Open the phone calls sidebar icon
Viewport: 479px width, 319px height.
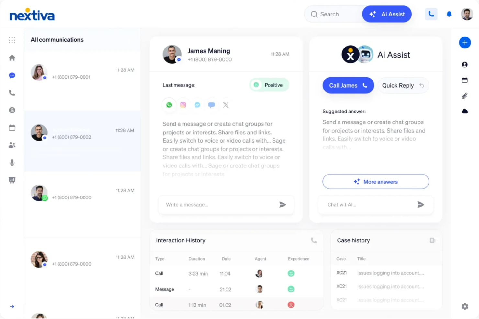12,93
